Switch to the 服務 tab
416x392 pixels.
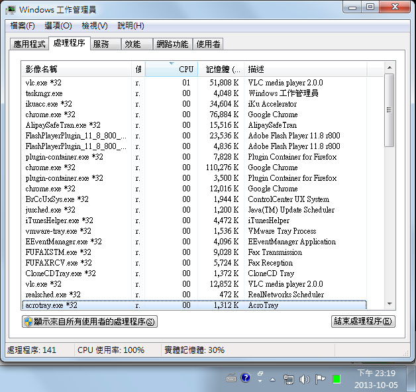[105, 44]
